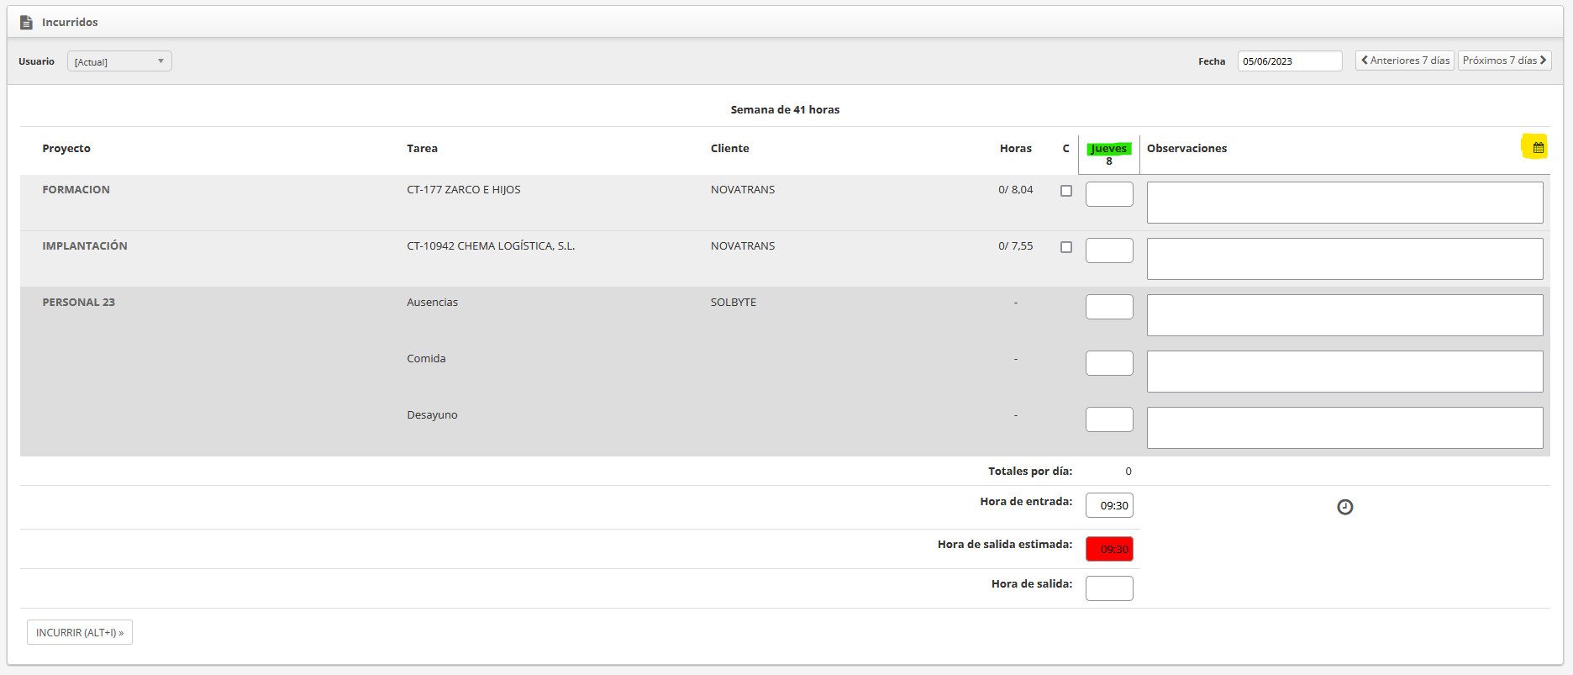
Task: Go to Próximos 7 días
Action: pyautogui.click(x=1504, y=61)
